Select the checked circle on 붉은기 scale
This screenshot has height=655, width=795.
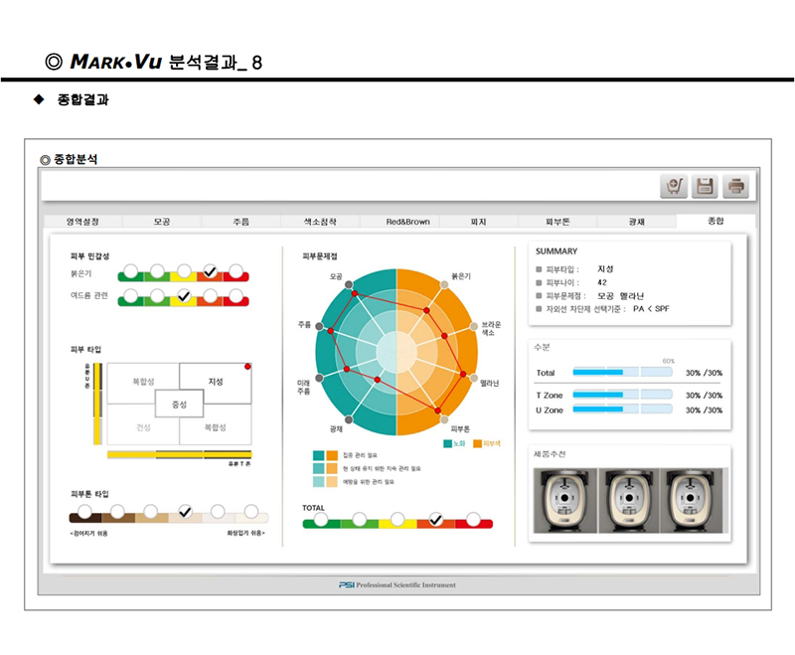(210, 270)
